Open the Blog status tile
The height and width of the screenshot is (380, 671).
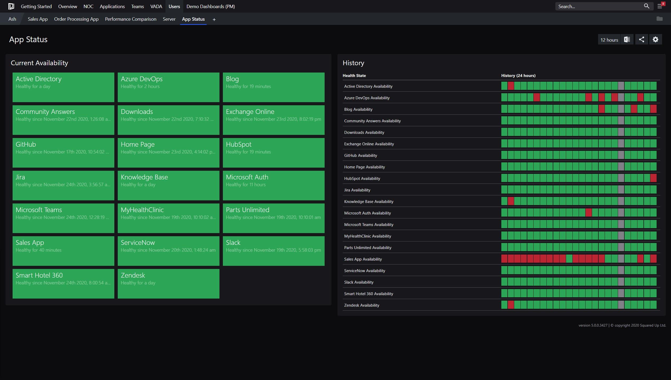tap(274, 87)
